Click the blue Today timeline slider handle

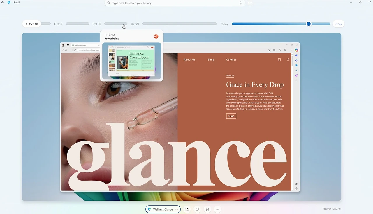[x=309, y=24]
